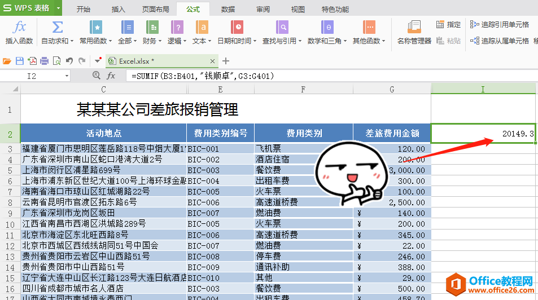Open the AutoSum sigma tool
Viewport: 538px width, 300px height.
(x=57, y=27)
